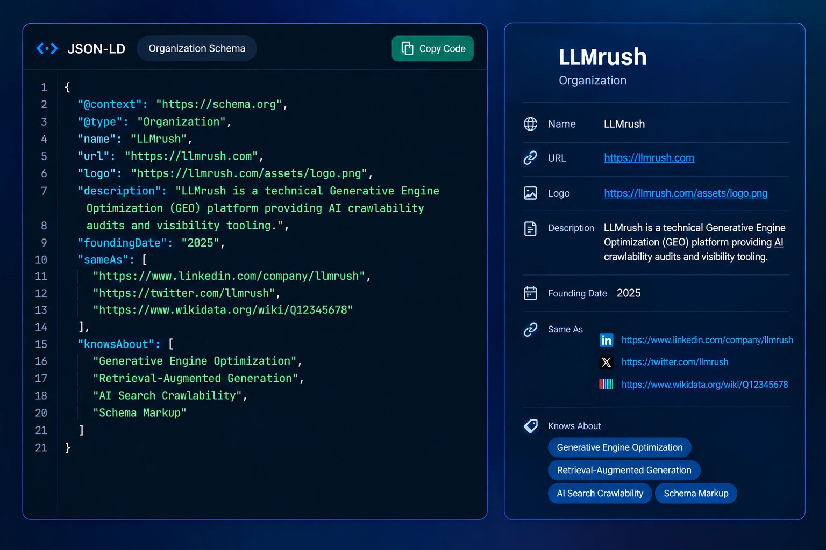
Task: Click the Retrieval-Augmented Generation tag
Action: (624, 470)
